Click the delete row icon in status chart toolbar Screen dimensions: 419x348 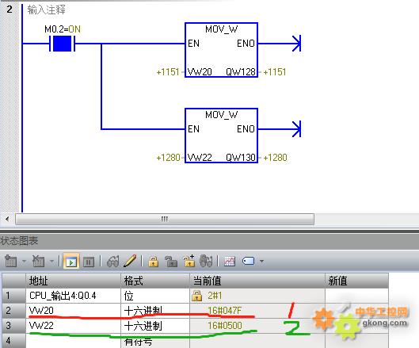tap(38, 261)
